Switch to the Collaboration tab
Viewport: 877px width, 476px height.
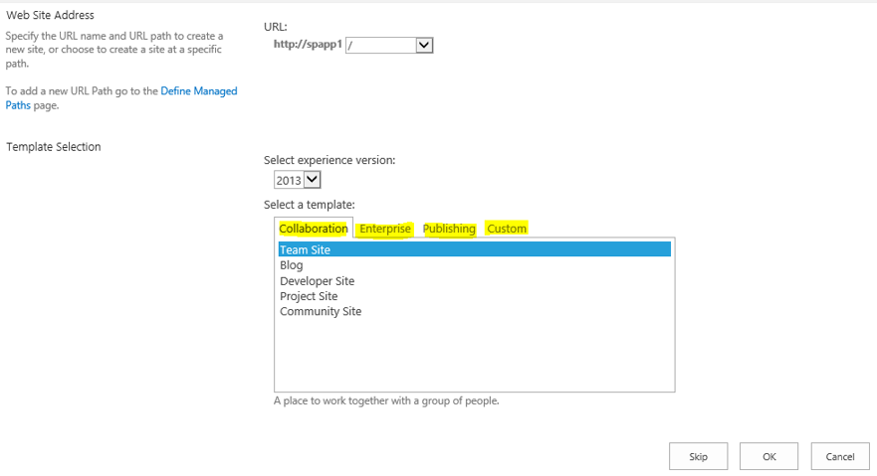(314, 229)
